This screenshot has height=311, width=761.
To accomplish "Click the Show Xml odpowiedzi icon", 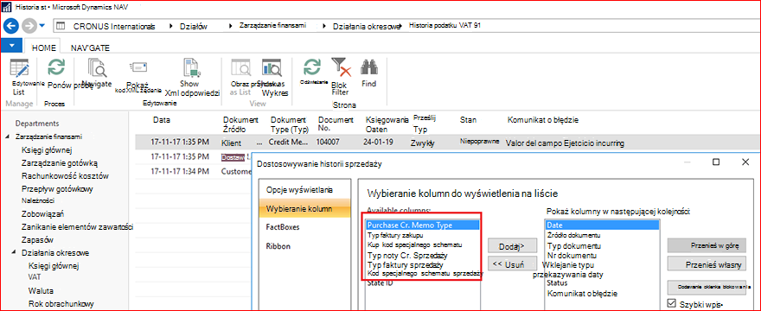I will point(192,68).
